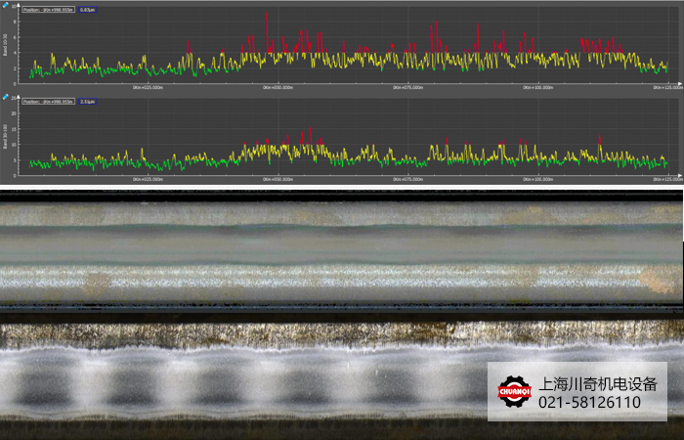The height and width of the screenshot is (440, 684).
Task: Click the pencil icon on the top chart
Action: click(6, 5)
